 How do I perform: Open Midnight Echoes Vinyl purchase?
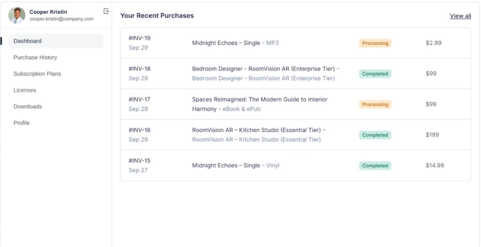coord(235,165)
